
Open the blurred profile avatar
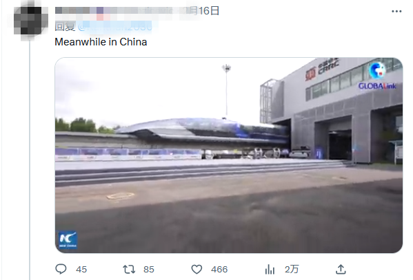pyautogui.click(x=30, y=21)
